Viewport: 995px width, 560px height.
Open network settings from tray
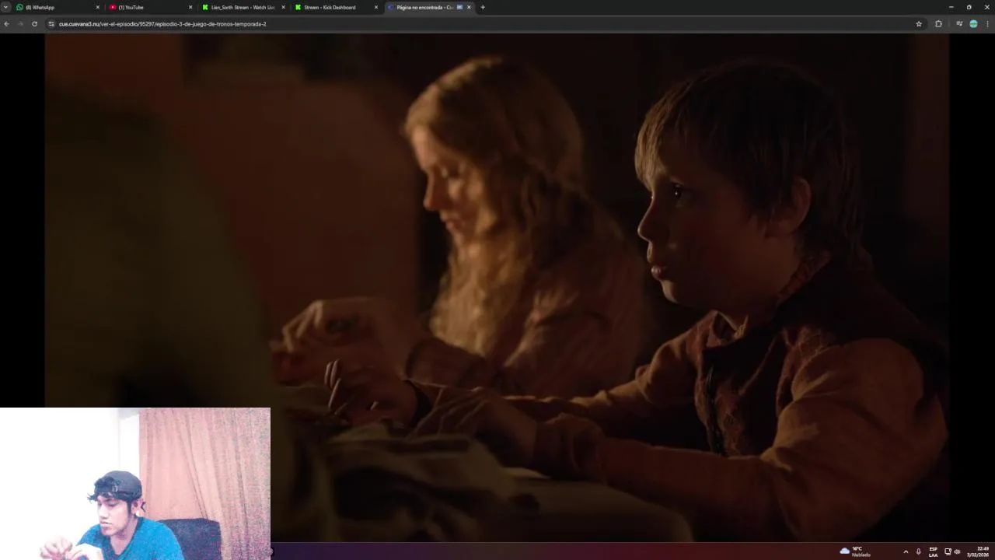948,551
